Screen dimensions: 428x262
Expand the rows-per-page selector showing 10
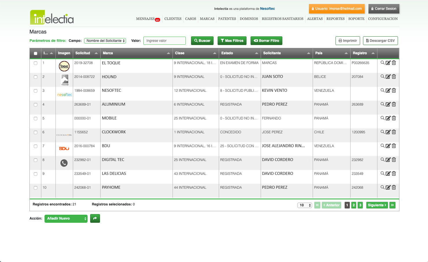pyautogui.click(x=305, y=205)
